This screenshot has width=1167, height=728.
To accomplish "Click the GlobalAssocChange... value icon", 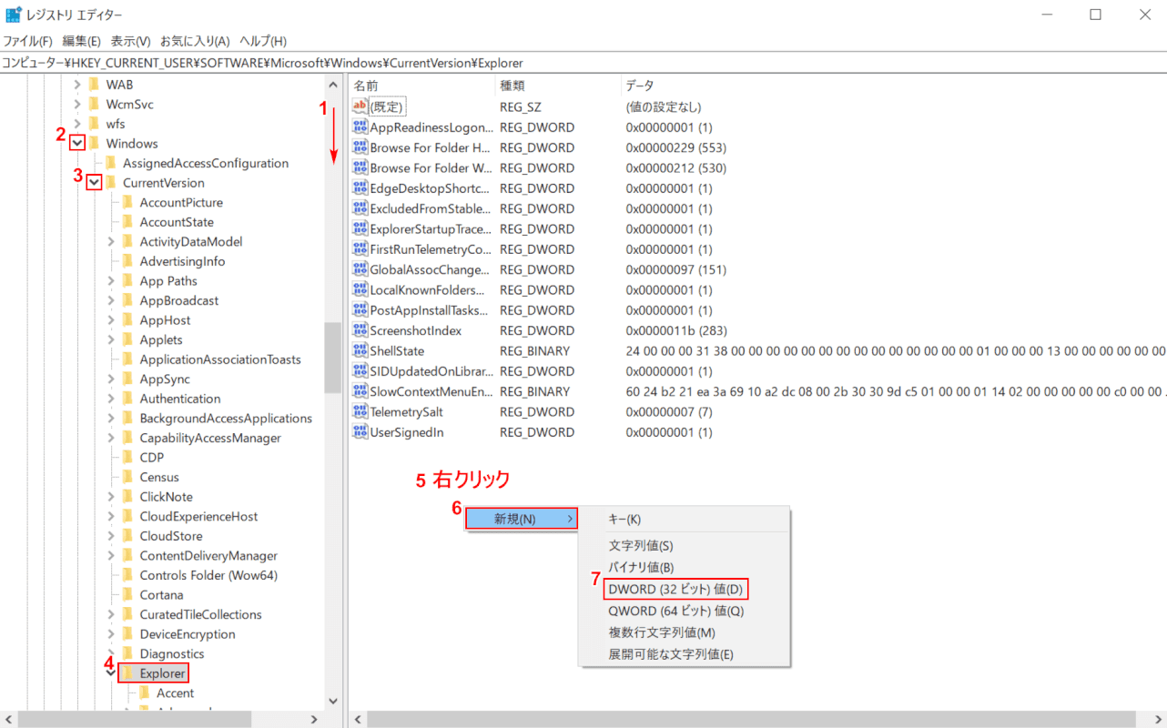I will (360, 269).
